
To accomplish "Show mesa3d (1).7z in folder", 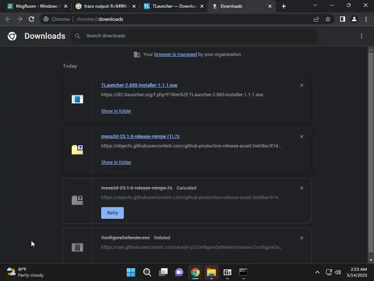I will pos(116,162).
